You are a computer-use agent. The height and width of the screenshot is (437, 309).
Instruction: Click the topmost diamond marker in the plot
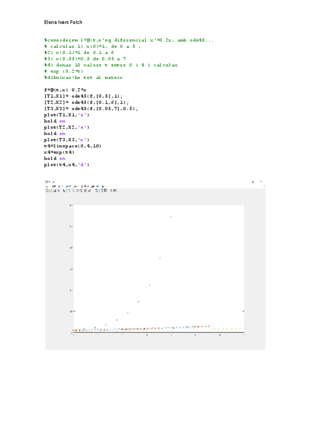pyautogui.click(x=171, y=216)
